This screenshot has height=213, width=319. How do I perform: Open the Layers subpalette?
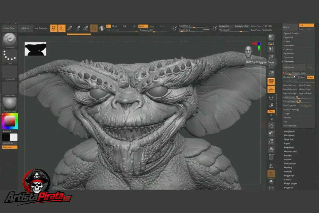click(287, 143)
